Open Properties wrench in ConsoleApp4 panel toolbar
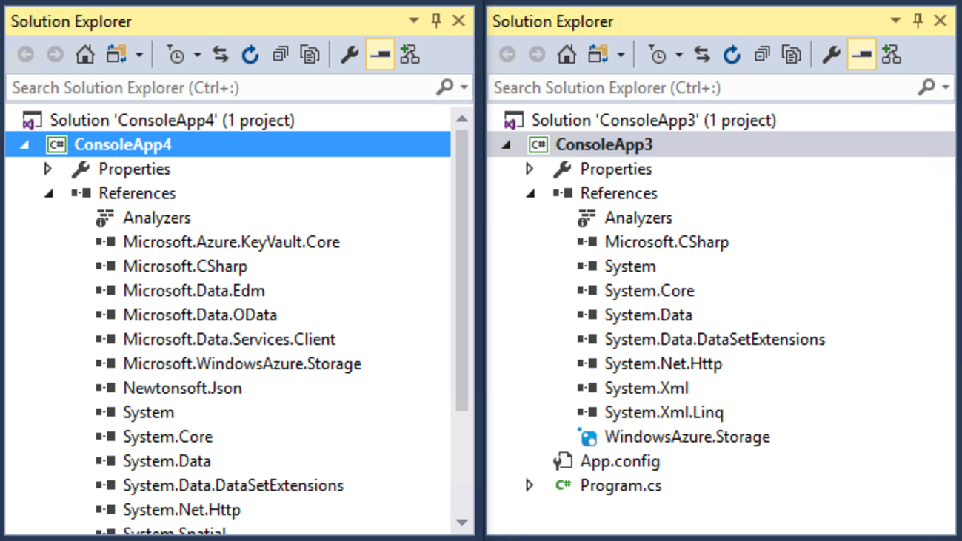 coord(350,54)
